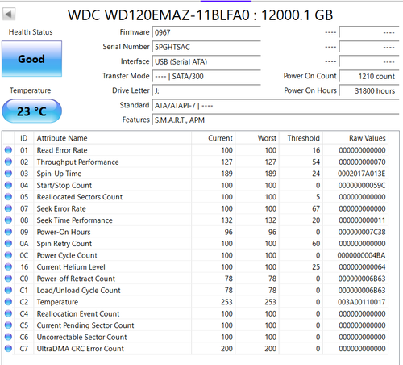Click the status orb for Uncorrectable Sector Count
Viewport: 403px width, 365px height.
coord(8,337)
